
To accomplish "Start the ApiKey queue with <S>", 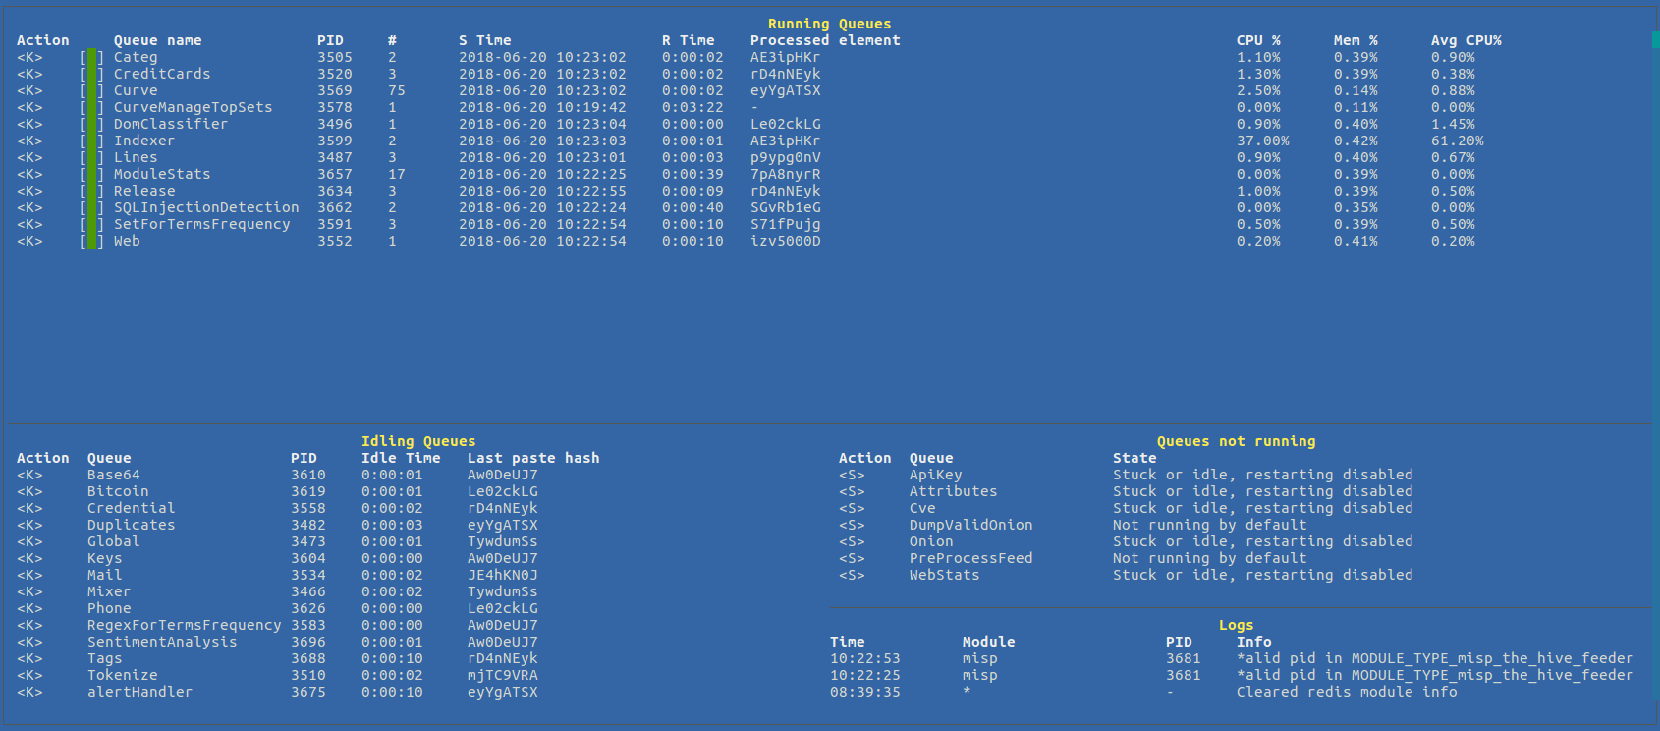I will tap(852, 475).
